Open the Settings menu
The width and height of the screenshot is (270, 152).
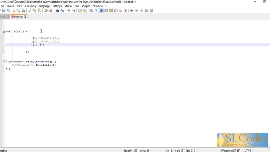tap(57, 6)
